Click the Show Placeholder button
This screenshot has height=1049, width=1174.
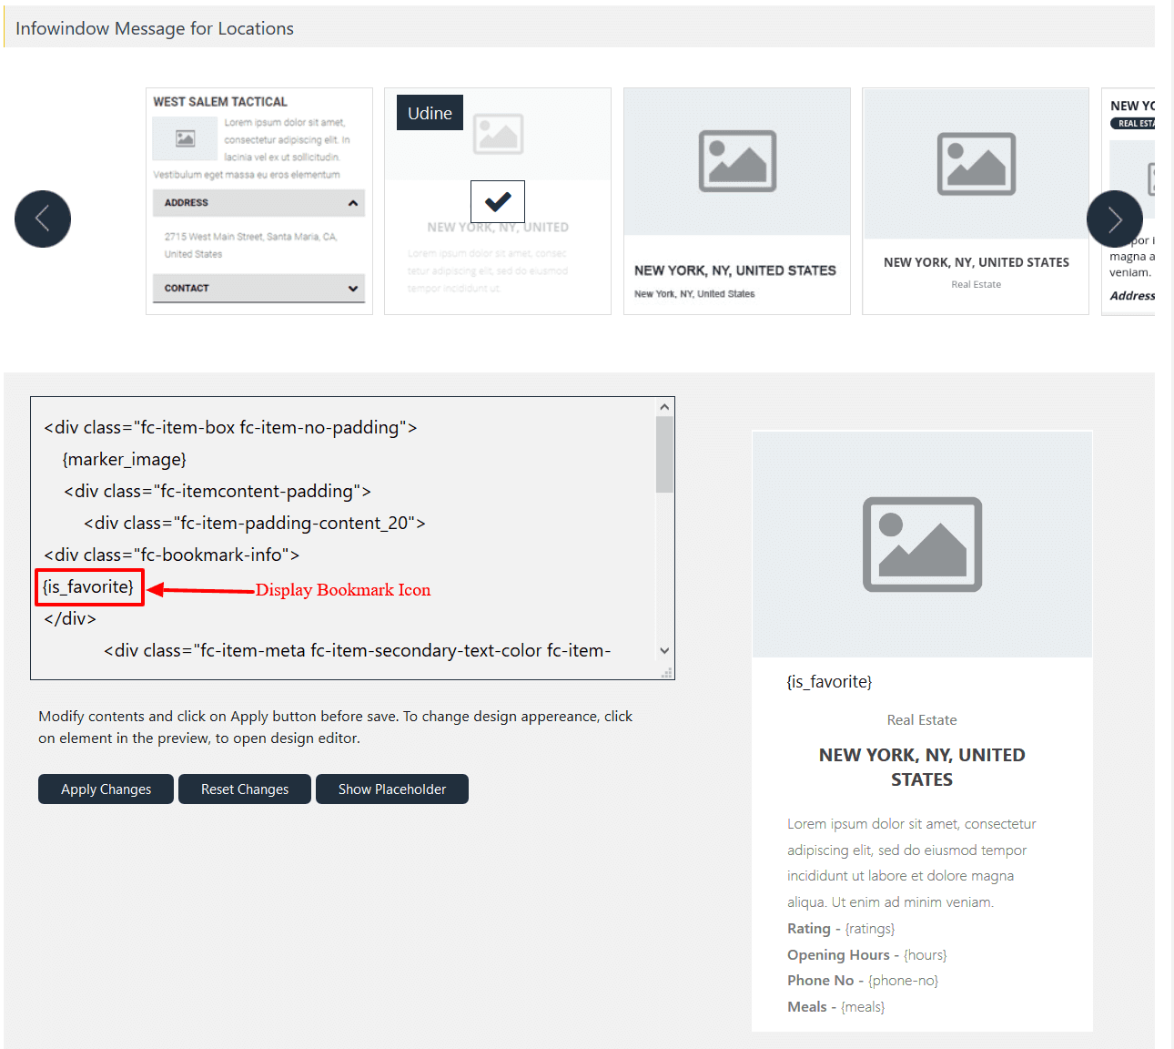click(391, 789)
